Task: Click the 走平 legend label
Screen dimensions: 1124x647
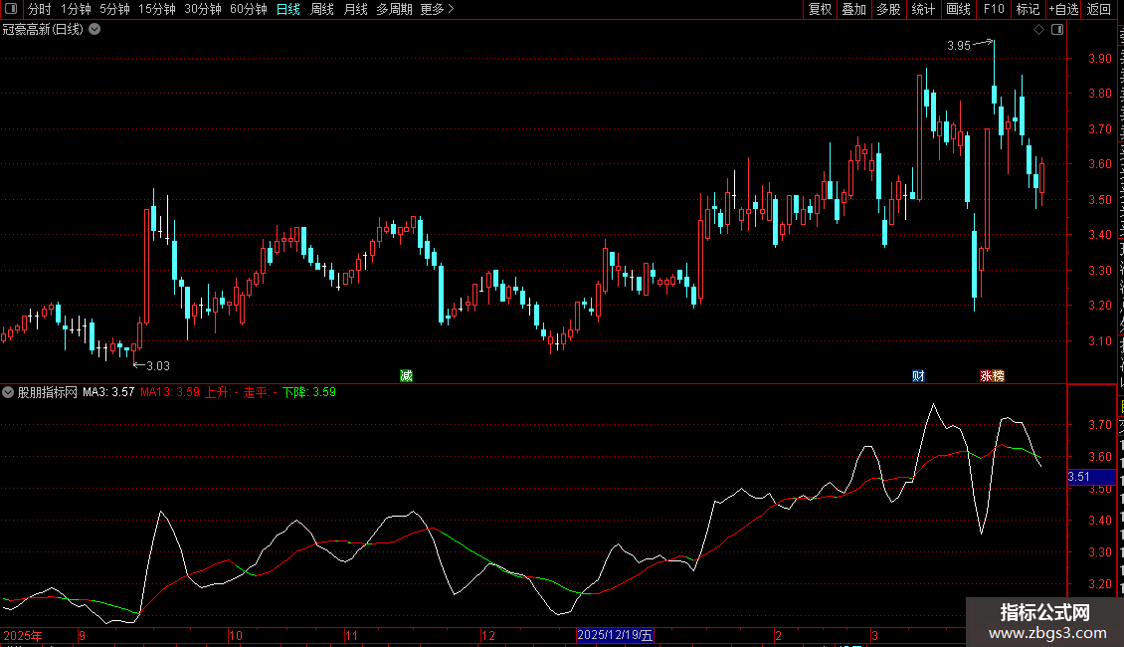Action: (261, 392)
